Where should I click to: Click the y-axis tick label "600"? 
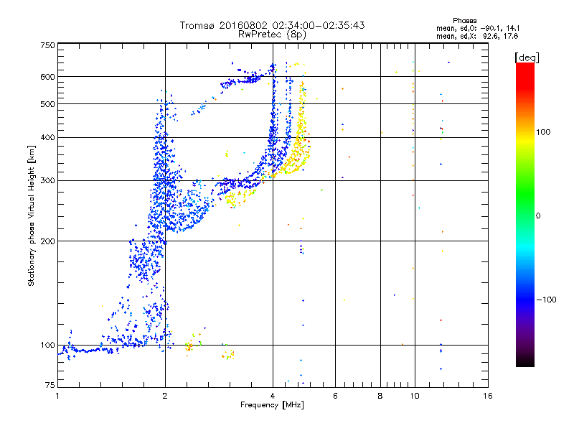tap(47, 77)
